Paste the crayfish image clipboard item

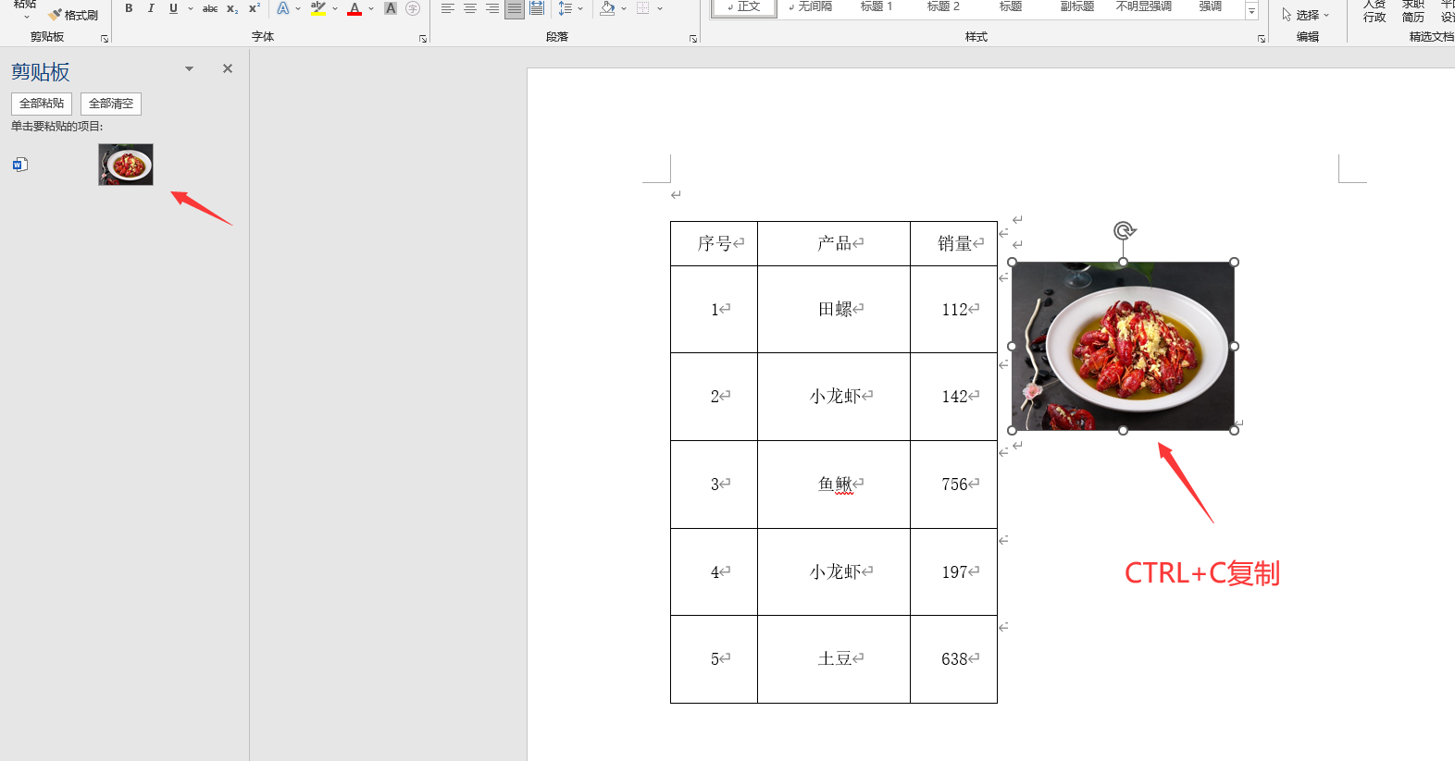pos(126,165)
